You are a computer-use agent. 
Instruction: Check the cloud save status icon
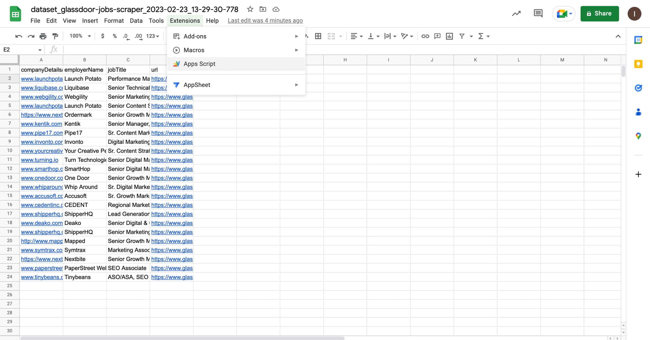[276, 9]
